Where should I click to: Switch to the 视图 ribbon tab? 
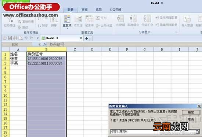pyautogui.click(x=98, y=10)
